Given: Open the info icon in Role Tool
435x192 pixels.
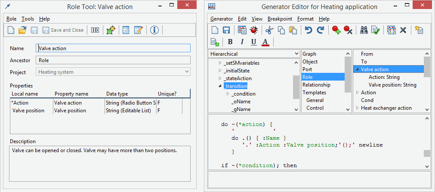Looking at the screenshot, I should coord(154,30).
